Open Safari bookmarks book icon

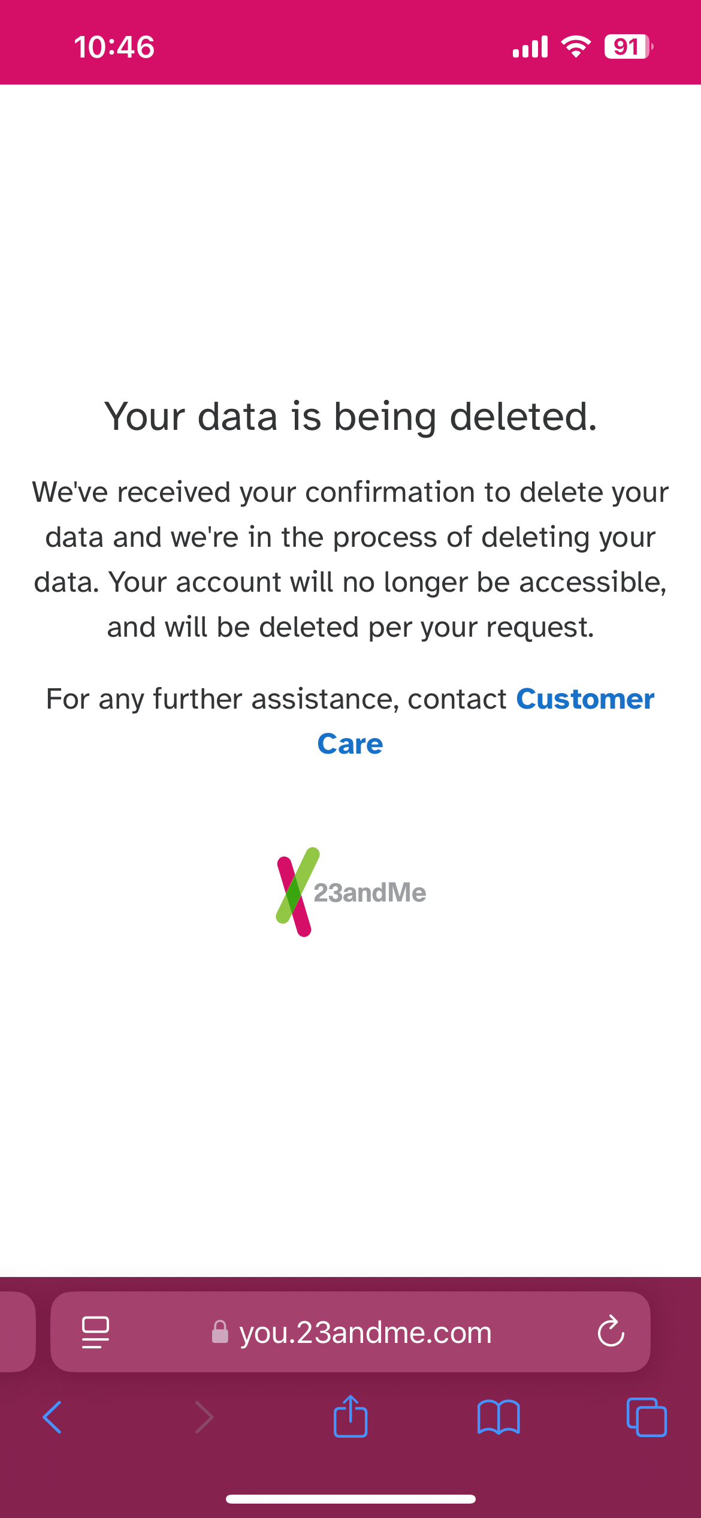tap(498, 1417)
